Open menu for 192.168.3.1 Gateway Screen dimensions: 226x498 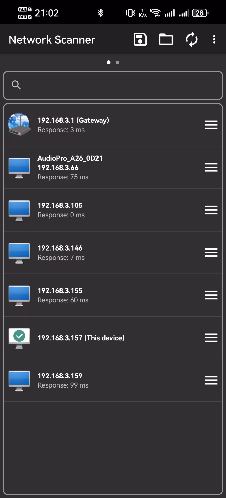pos(211,125)
